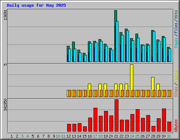Image resolution: width=180 pixels, height=140 pixels.
Task: Click the green day 31 axis label
Action: (x=169, y=136)
